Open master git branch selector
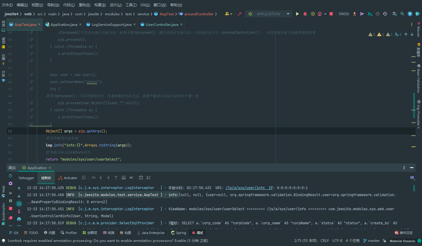 [371, 241]
